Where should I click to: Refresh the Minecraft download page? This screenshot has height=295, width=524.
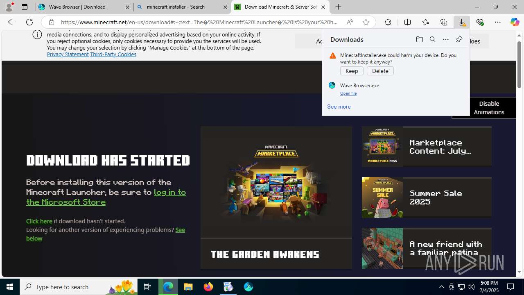(x=29, y=22)
